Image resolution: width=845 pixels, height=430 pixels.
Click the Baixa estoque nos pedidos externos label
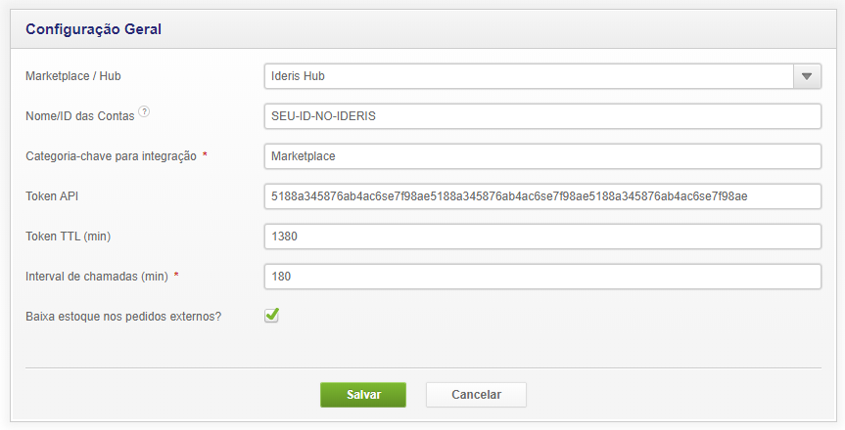coord(123,317)
